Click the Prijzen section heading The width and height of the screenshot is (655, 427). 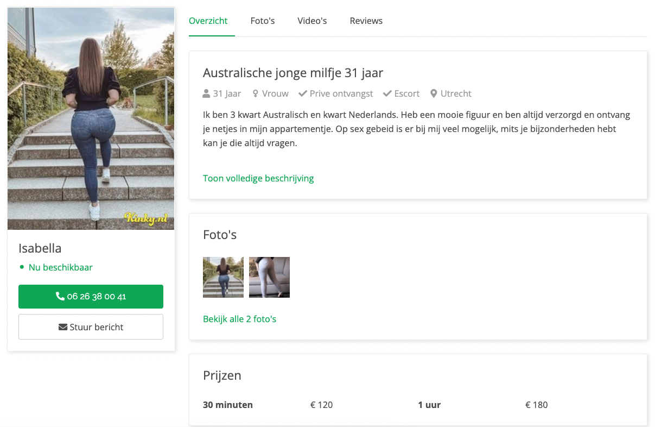click(222, 375)
